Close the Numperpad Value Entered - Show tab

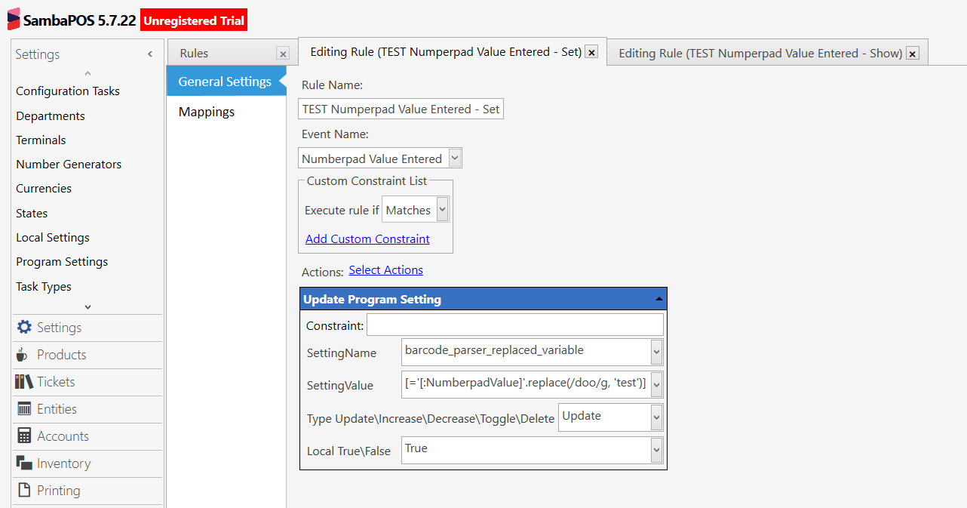click(912, 54)
